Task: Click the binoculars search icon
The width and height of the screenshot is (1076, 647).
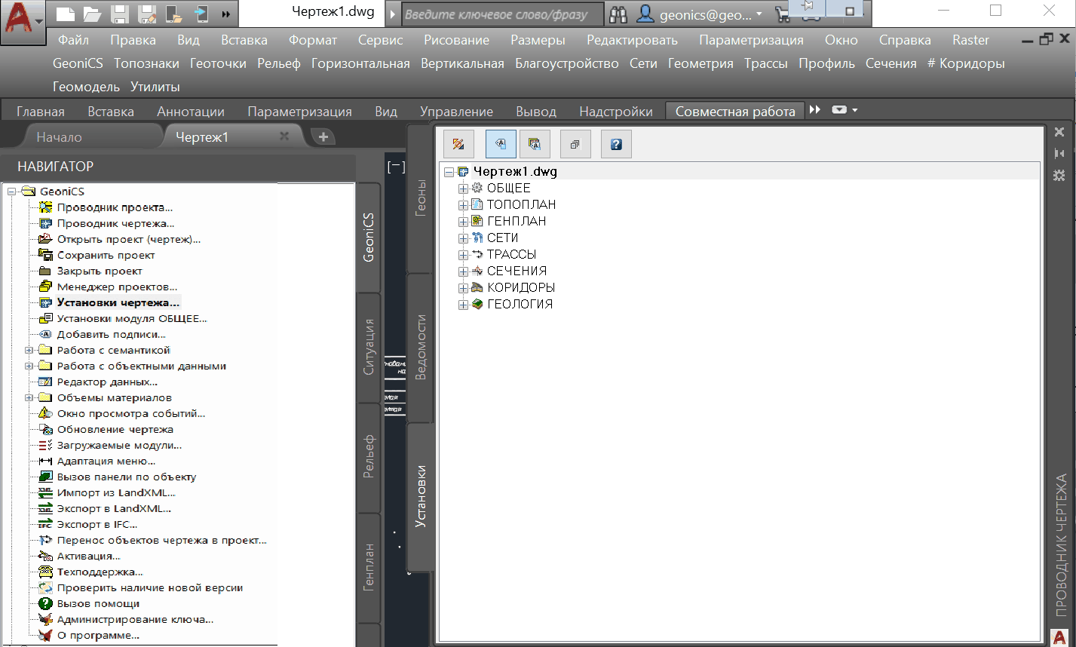Action: pos(619,14)
